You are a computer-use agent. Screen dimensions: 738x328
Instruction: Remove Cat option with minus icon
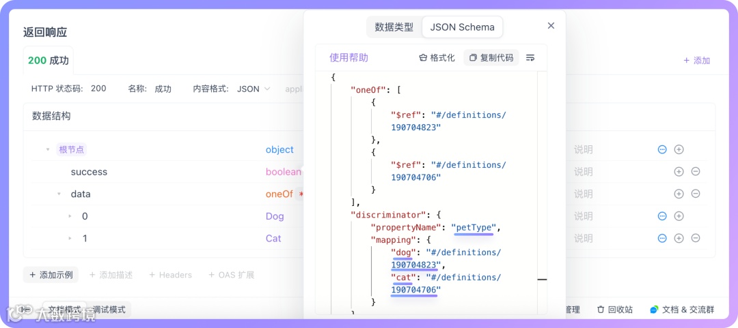pyautogui.click(x=696, y=238)
